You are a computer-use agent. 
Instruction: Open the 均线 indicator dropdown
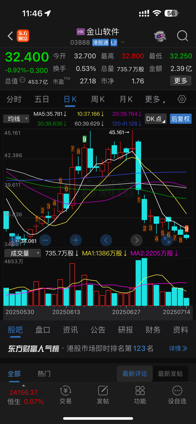16,119
